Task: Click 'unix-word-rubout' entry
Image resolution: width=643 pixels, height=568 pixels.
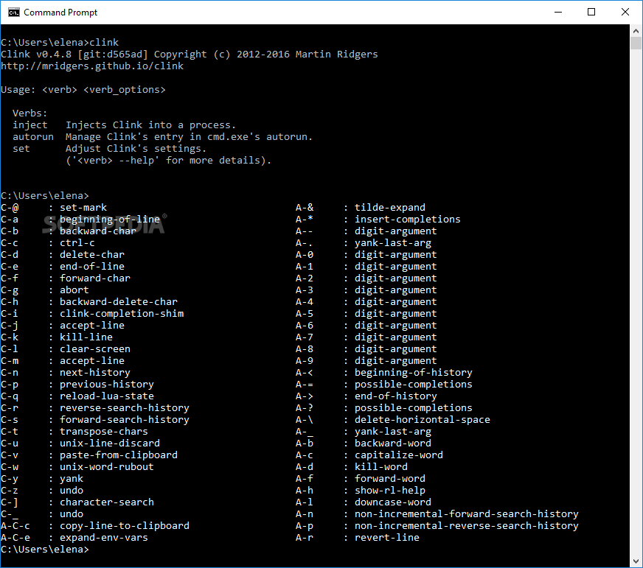Action: click(107, 467)
